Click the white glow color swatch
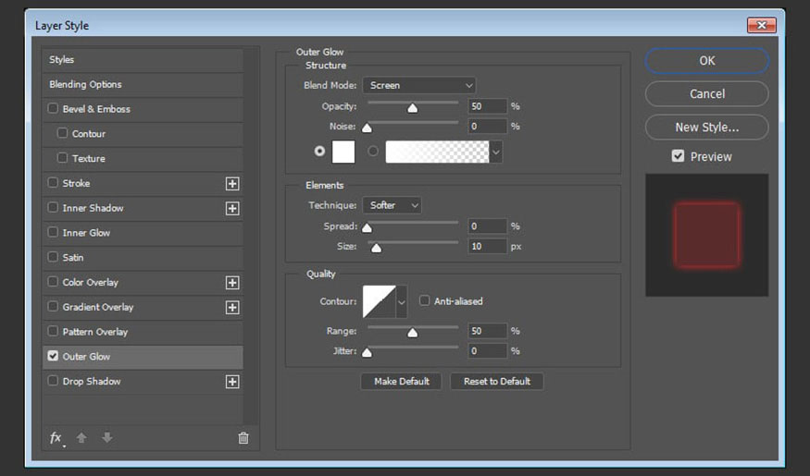 (x=343, y=152)
